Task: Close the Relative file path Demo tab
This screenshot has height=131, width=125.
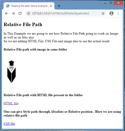Action: pyautogui.click(x=51, y=6)
